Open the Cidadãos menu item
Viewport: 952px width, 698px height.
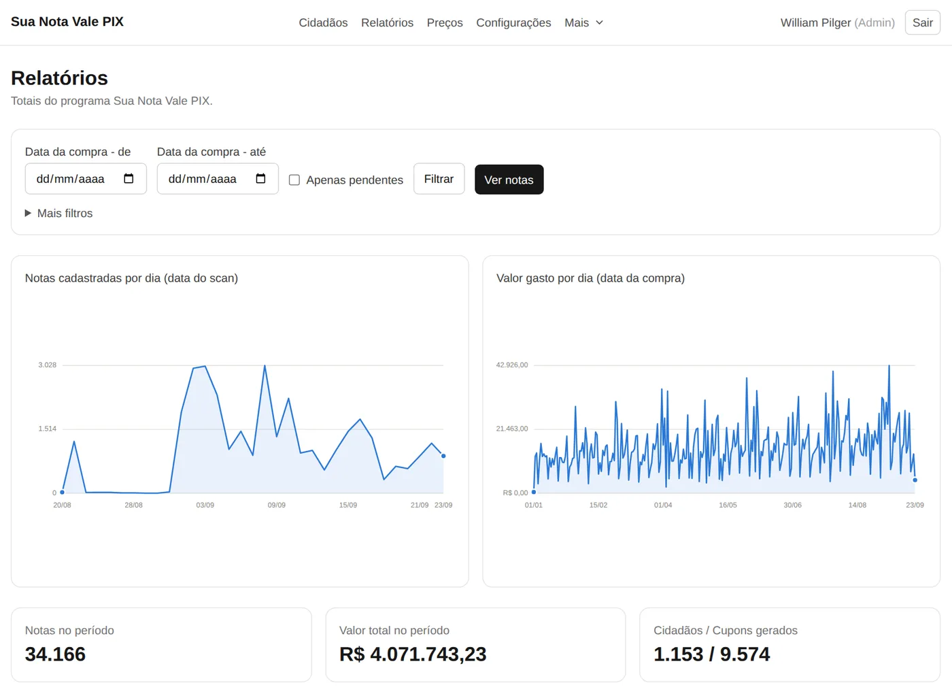click(x=323, y=22)
